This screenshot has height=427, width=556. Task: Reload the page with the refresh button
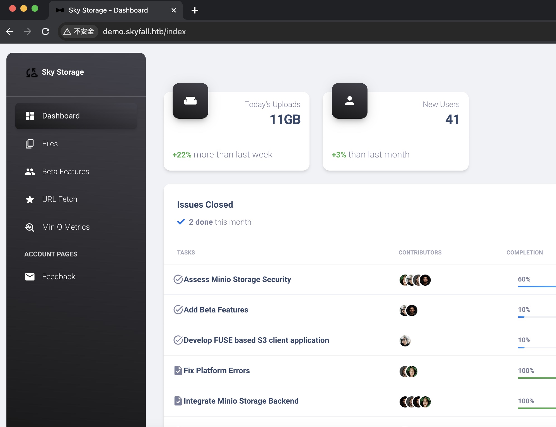point(45,31)
